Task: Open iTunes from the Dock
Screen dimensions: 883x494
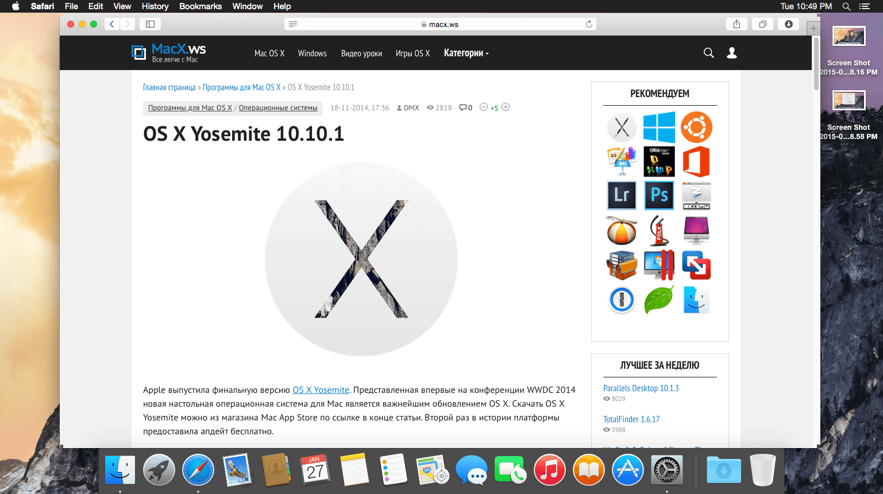Action: [x=550, y=470]
